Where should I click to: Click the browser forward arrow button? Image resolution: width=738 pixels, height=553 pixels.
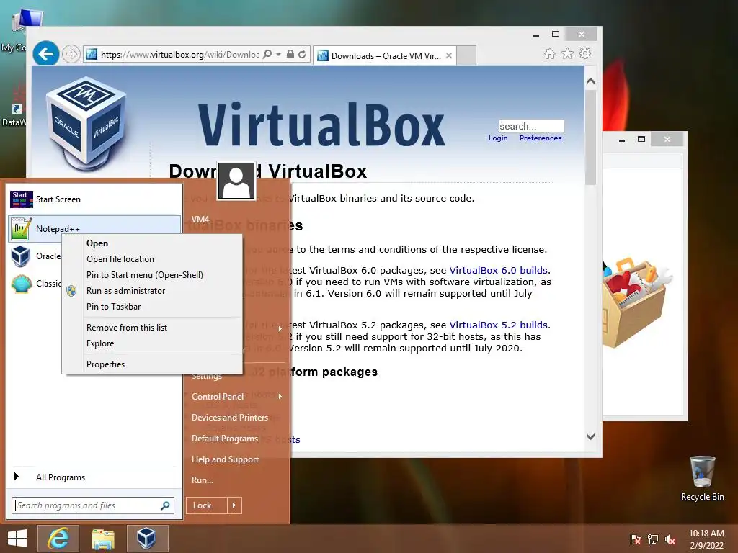click(71, 54)
